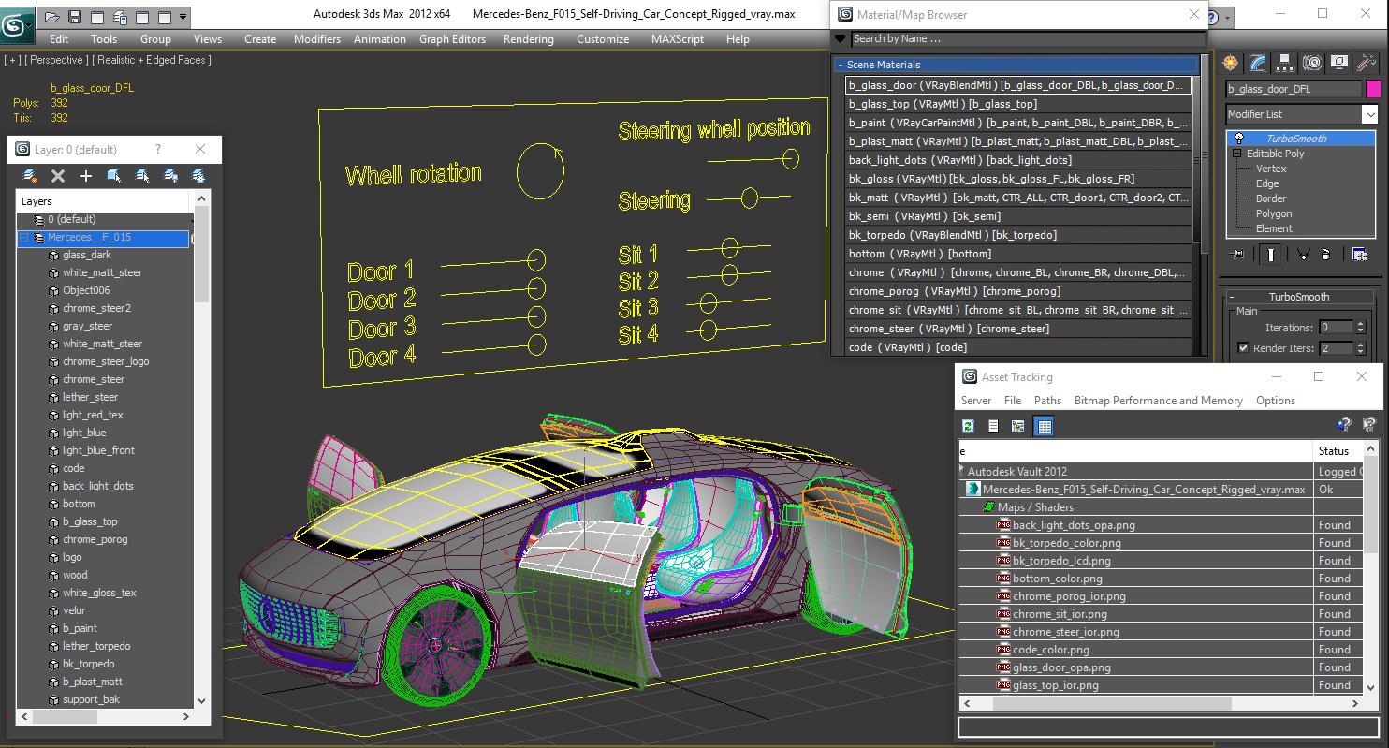This screenshot has width=1389, height=748.
Task: Click Delete layer X icon in Layer dialog
Action: tap(58, 175)
